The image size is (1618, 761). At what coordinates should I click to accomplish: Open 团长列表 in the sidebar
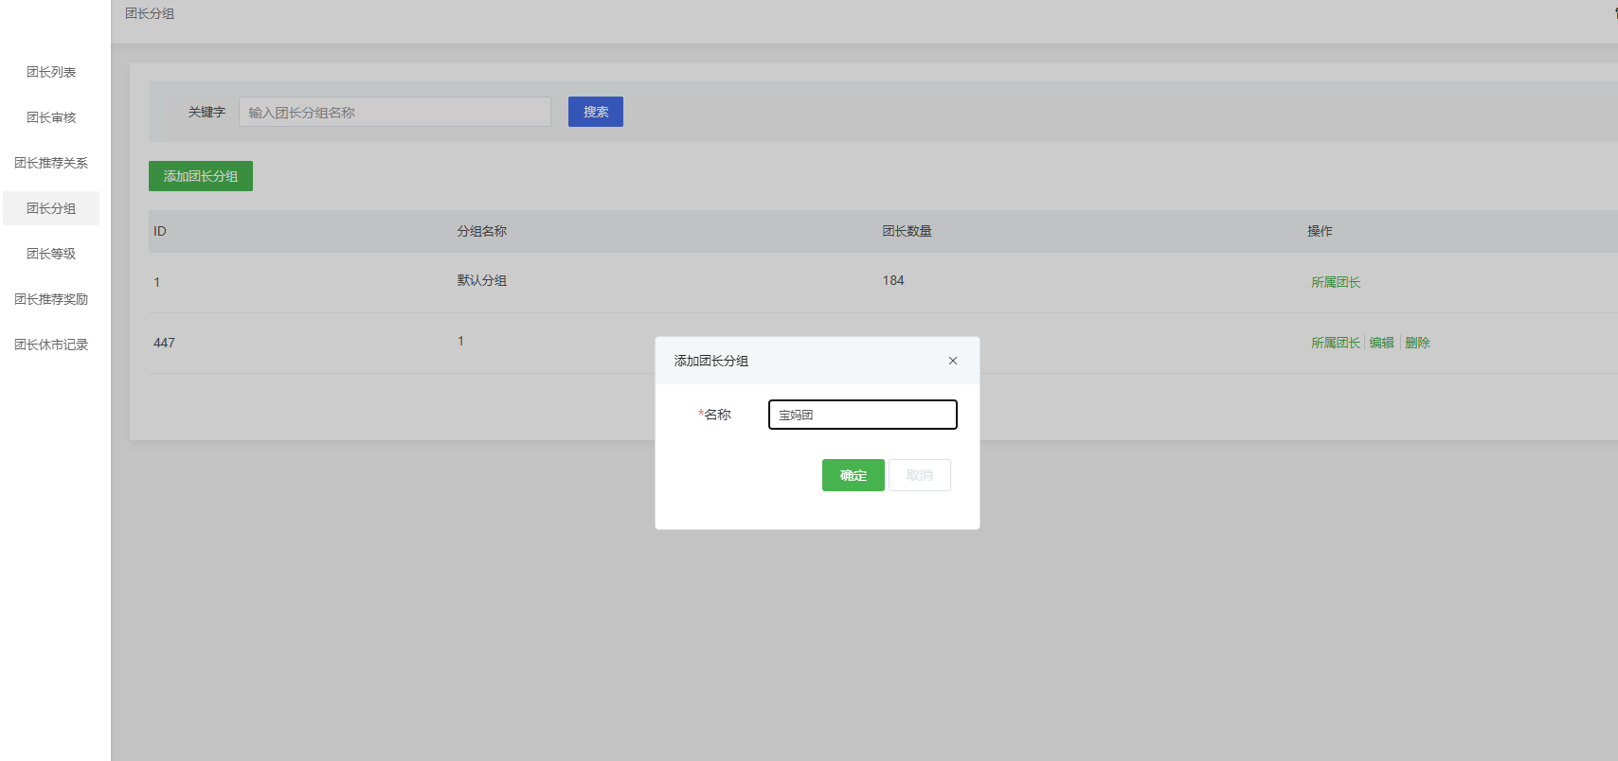pos(51,72)
